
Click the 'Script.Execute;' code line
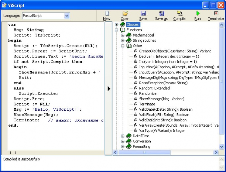(38, 93)
